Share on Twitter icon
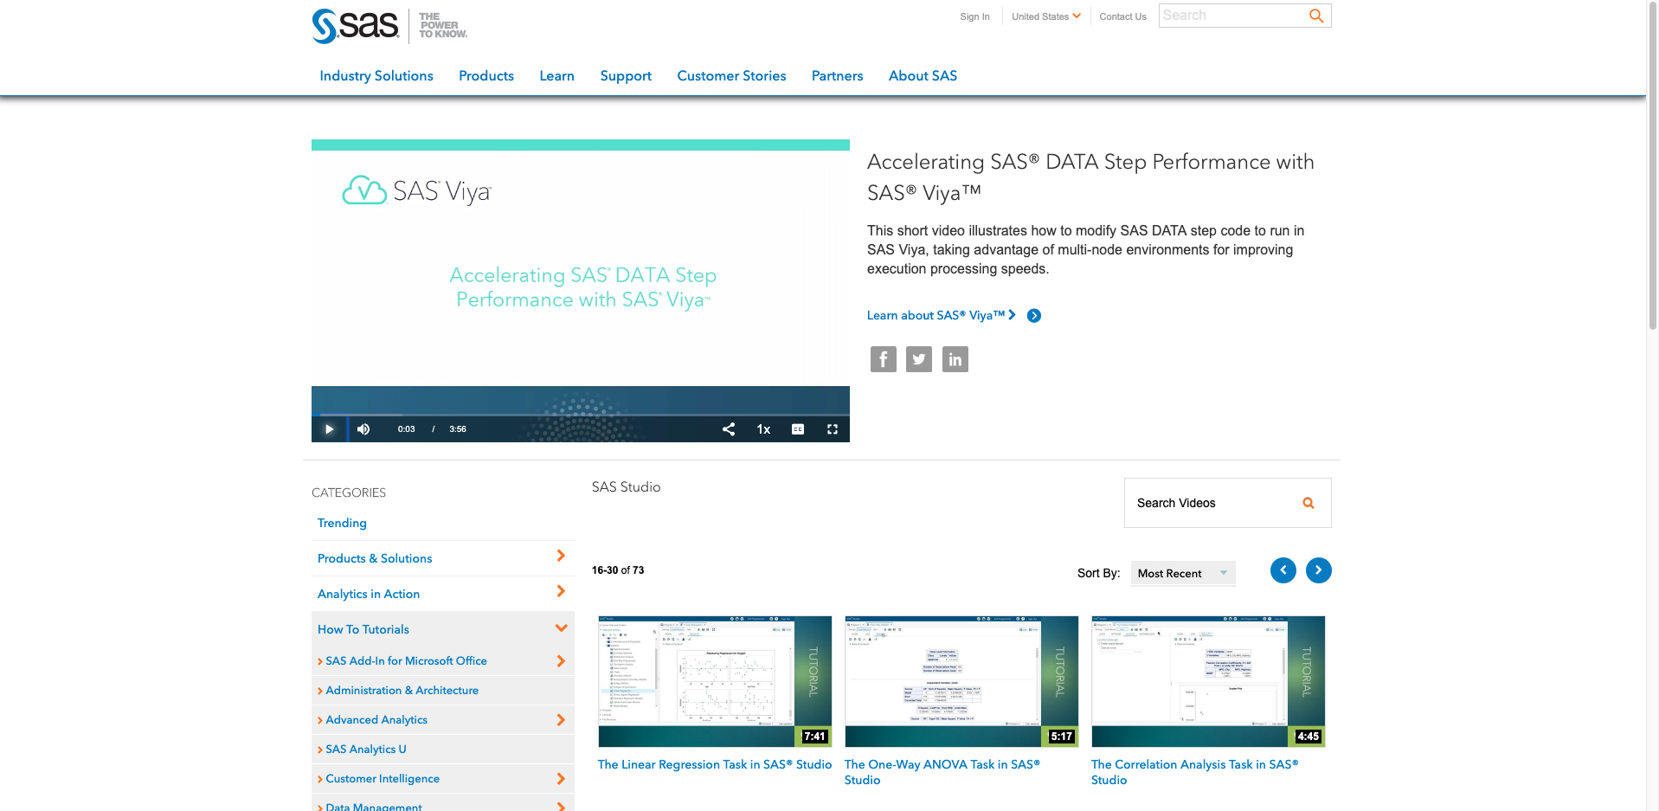The height and width of the screenshot is (811, 1659). [x=919, y=359]
